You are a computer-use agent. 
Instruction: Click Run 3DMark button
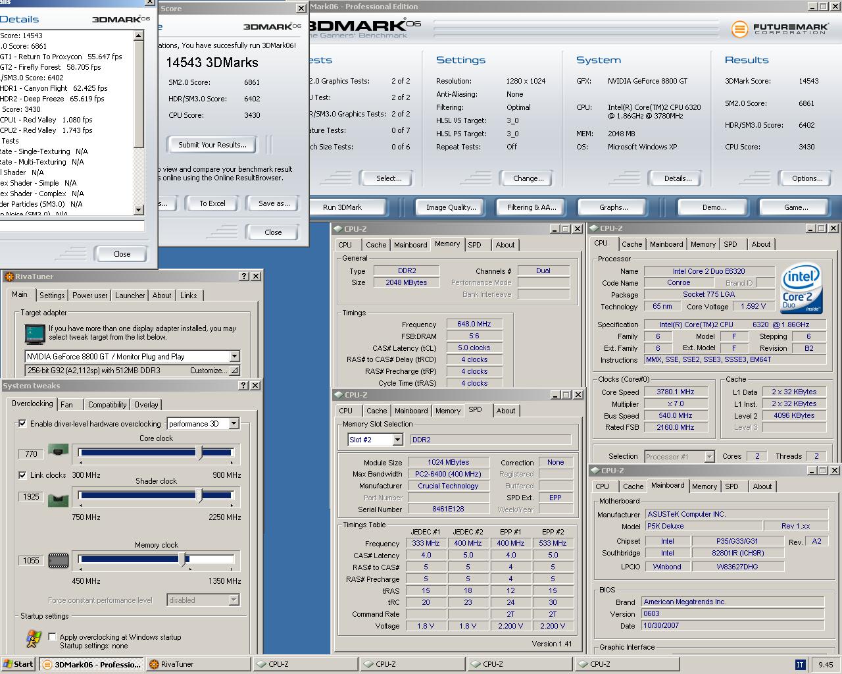tap(342, 207)
